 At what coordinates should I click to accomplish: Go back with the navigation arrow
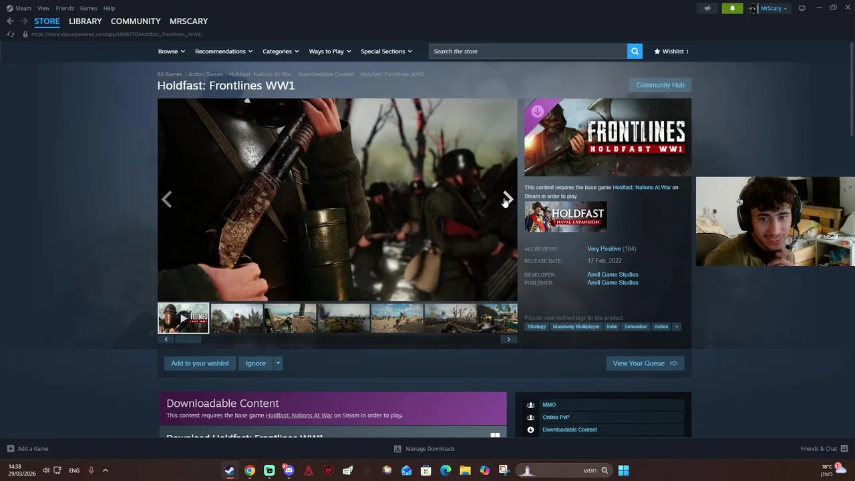point(10,21)
